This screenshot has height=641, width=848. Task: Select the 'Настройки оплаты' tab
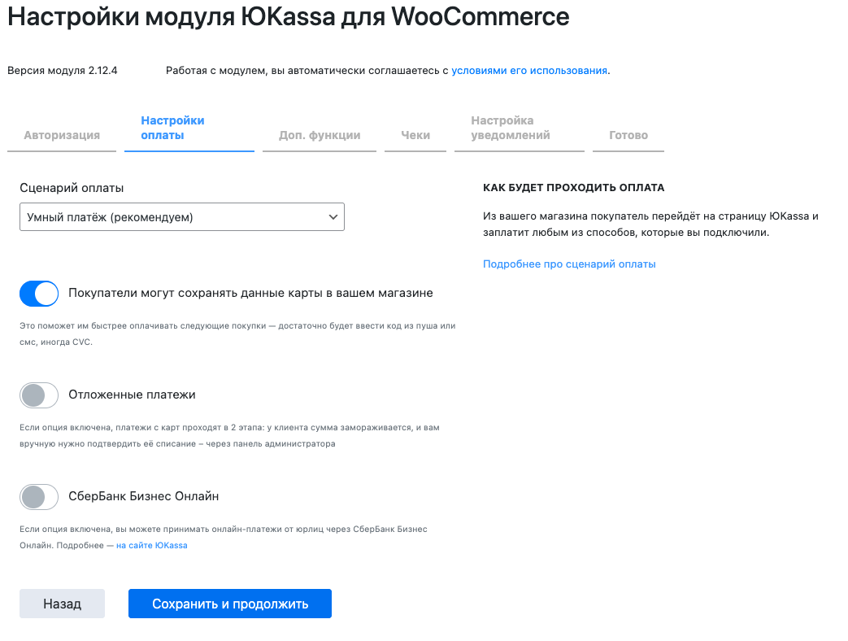click(172, 128)
